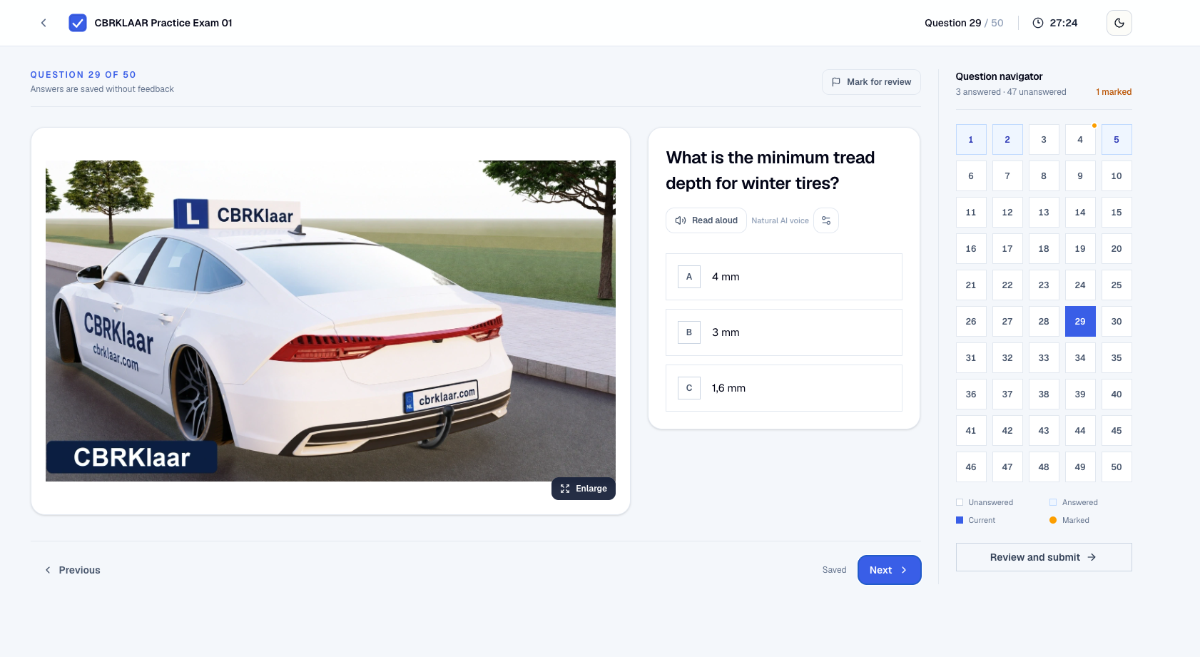Jump to question 8 in navigator
Image resolution: width=1200 pixels, height=657 pixels.
[1044, 176]
